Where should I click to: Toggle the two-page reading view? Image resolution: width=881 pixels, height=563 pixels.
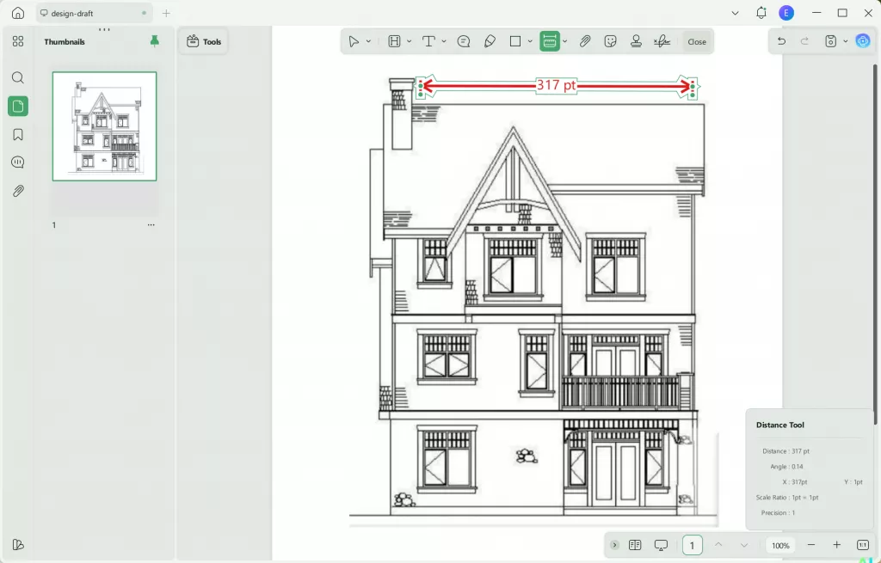pyautogui.click(x=635, y=545)
